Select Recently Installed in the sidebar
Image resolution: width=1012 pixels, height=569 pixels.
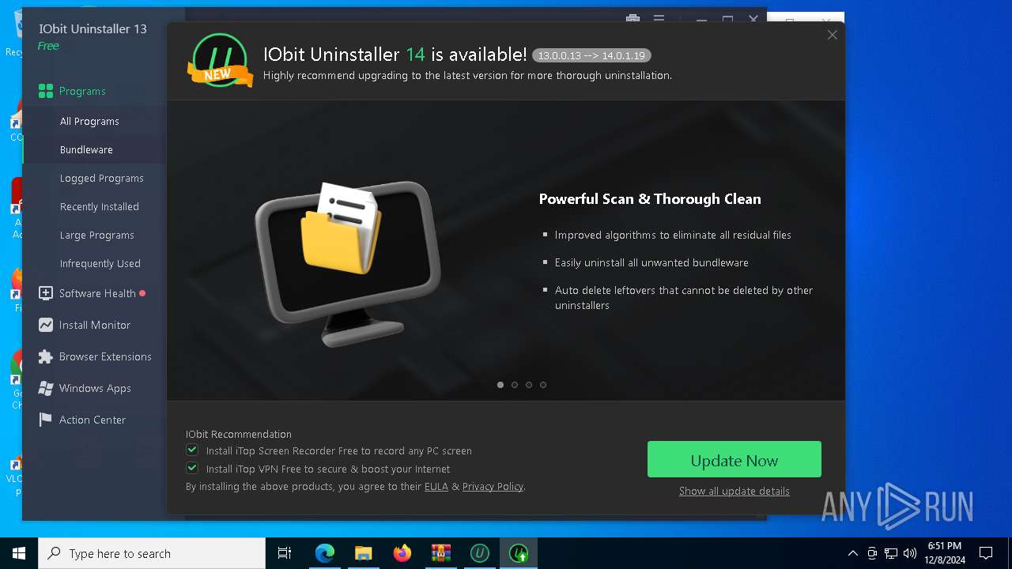(99, 206)
